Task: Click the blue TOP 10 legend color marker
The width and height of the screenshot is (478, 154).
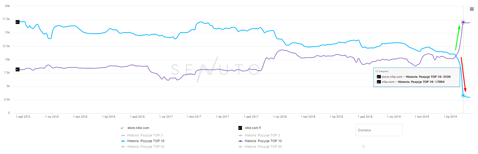Action: coord(123,141)
